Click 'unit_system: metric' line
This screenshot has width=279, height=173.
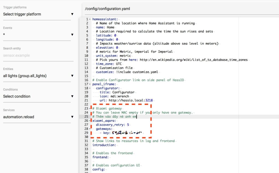point(113,56)
